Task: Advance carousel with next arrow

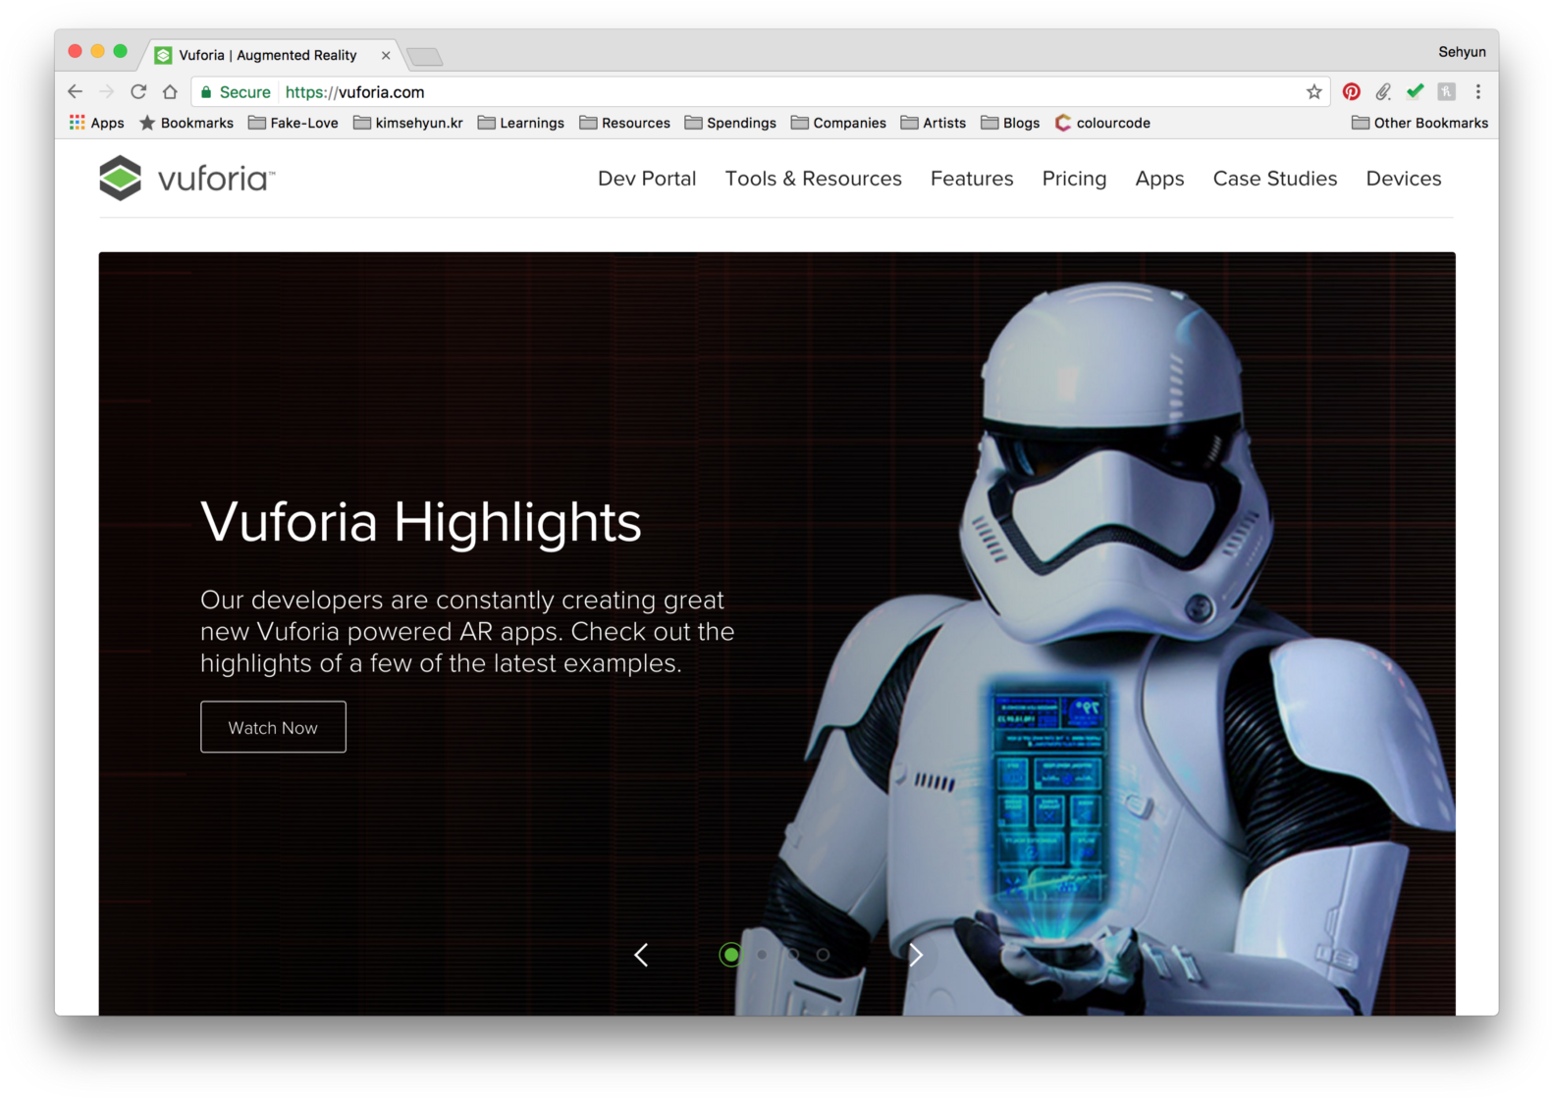Action: click(x=915, y=955)
